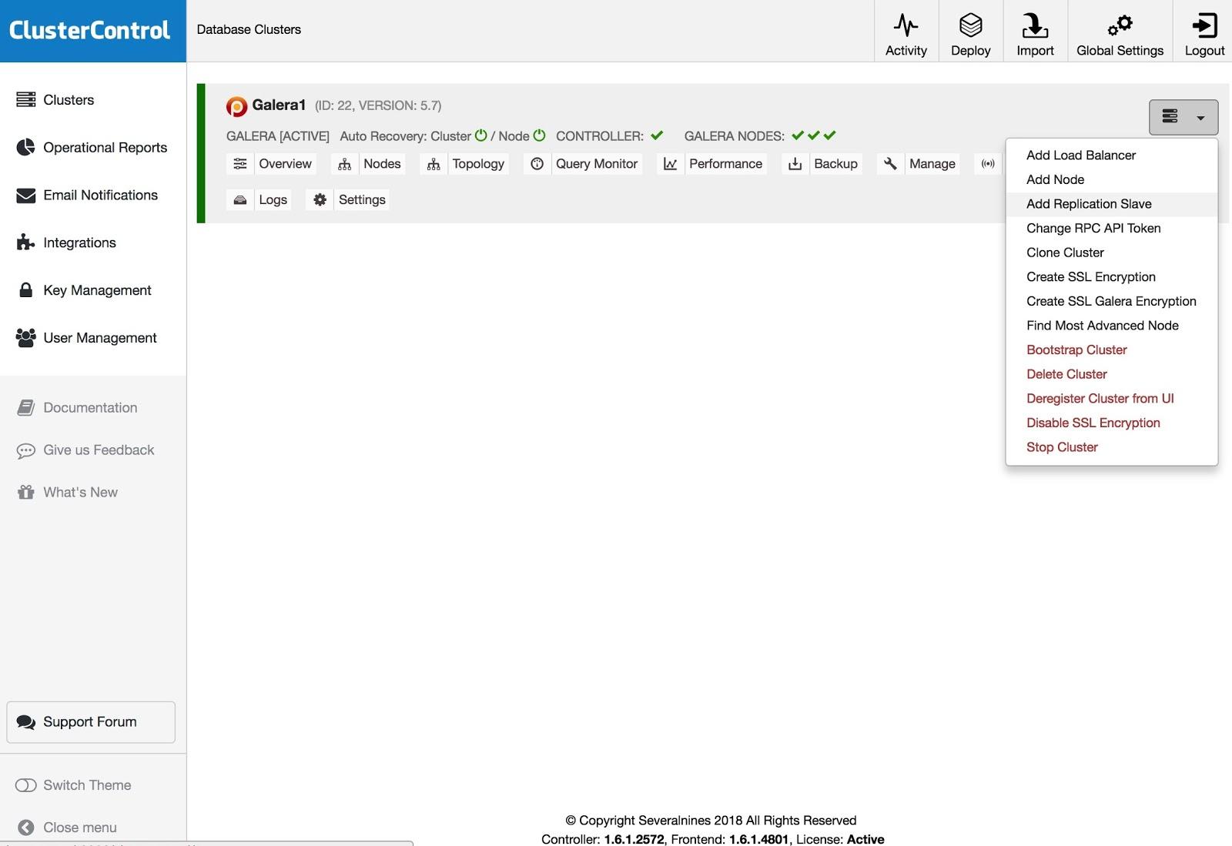This screenshot has height=846, width=1232.
Task: Click the Manage wrench icon
Action: click(890, 164)
